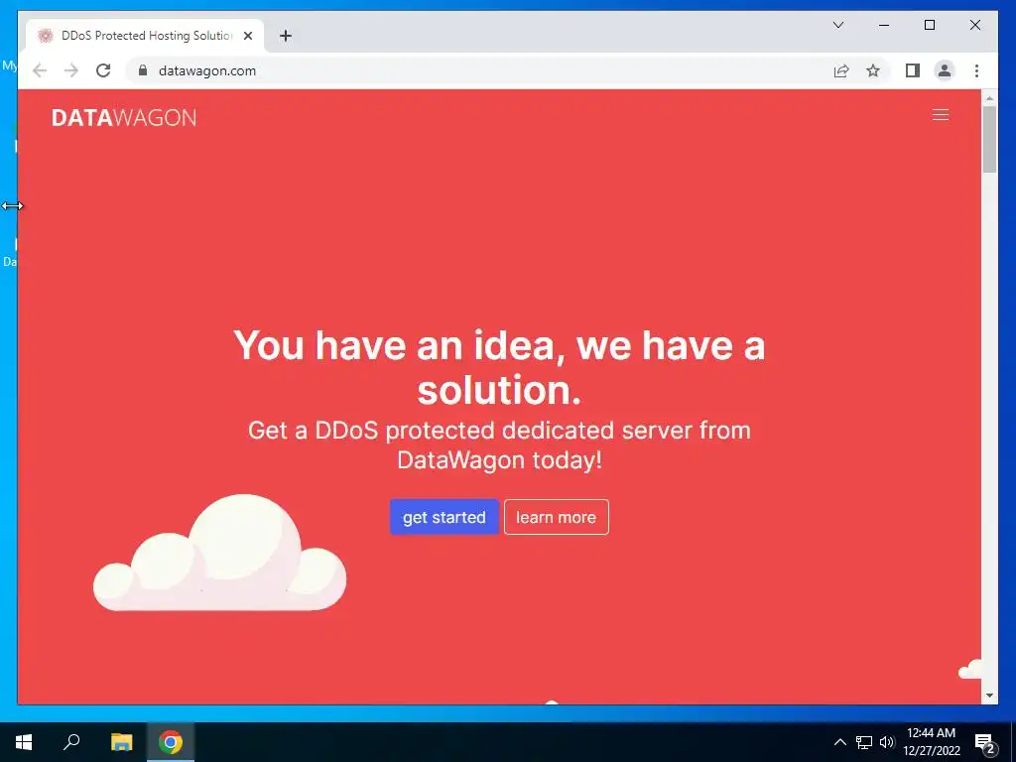Select the DDoS Protected Hosting Solutions tab
This screenshot has height=762, width=1016.
pos(145,36)
